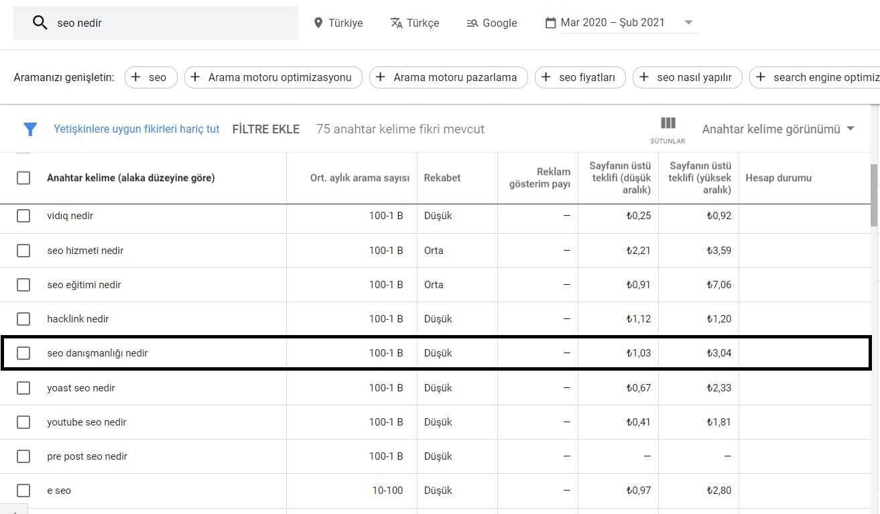
Task: Sort by 'Ort. aylık arama sayısı' header
Action: [x=359, y=178]
